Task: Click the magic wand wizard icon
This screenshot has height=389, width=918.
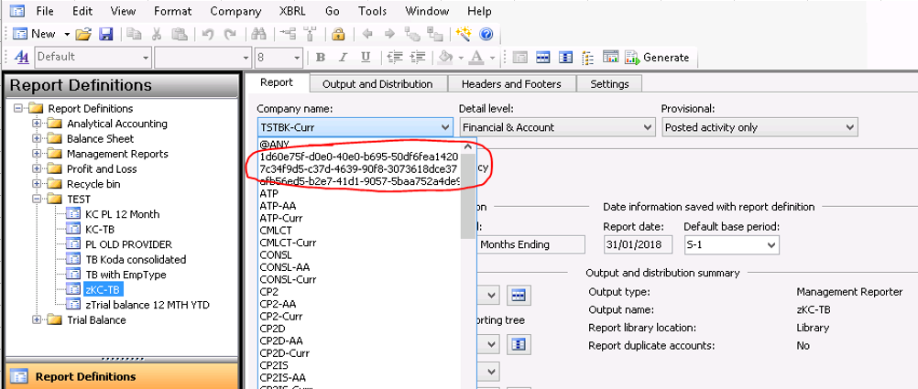Action: tap(464, 34)
